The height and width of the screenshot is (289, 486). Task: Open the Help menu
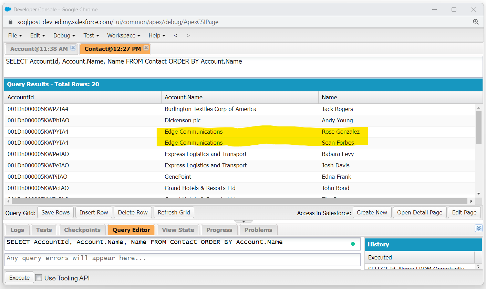click(x=157, y=35)
